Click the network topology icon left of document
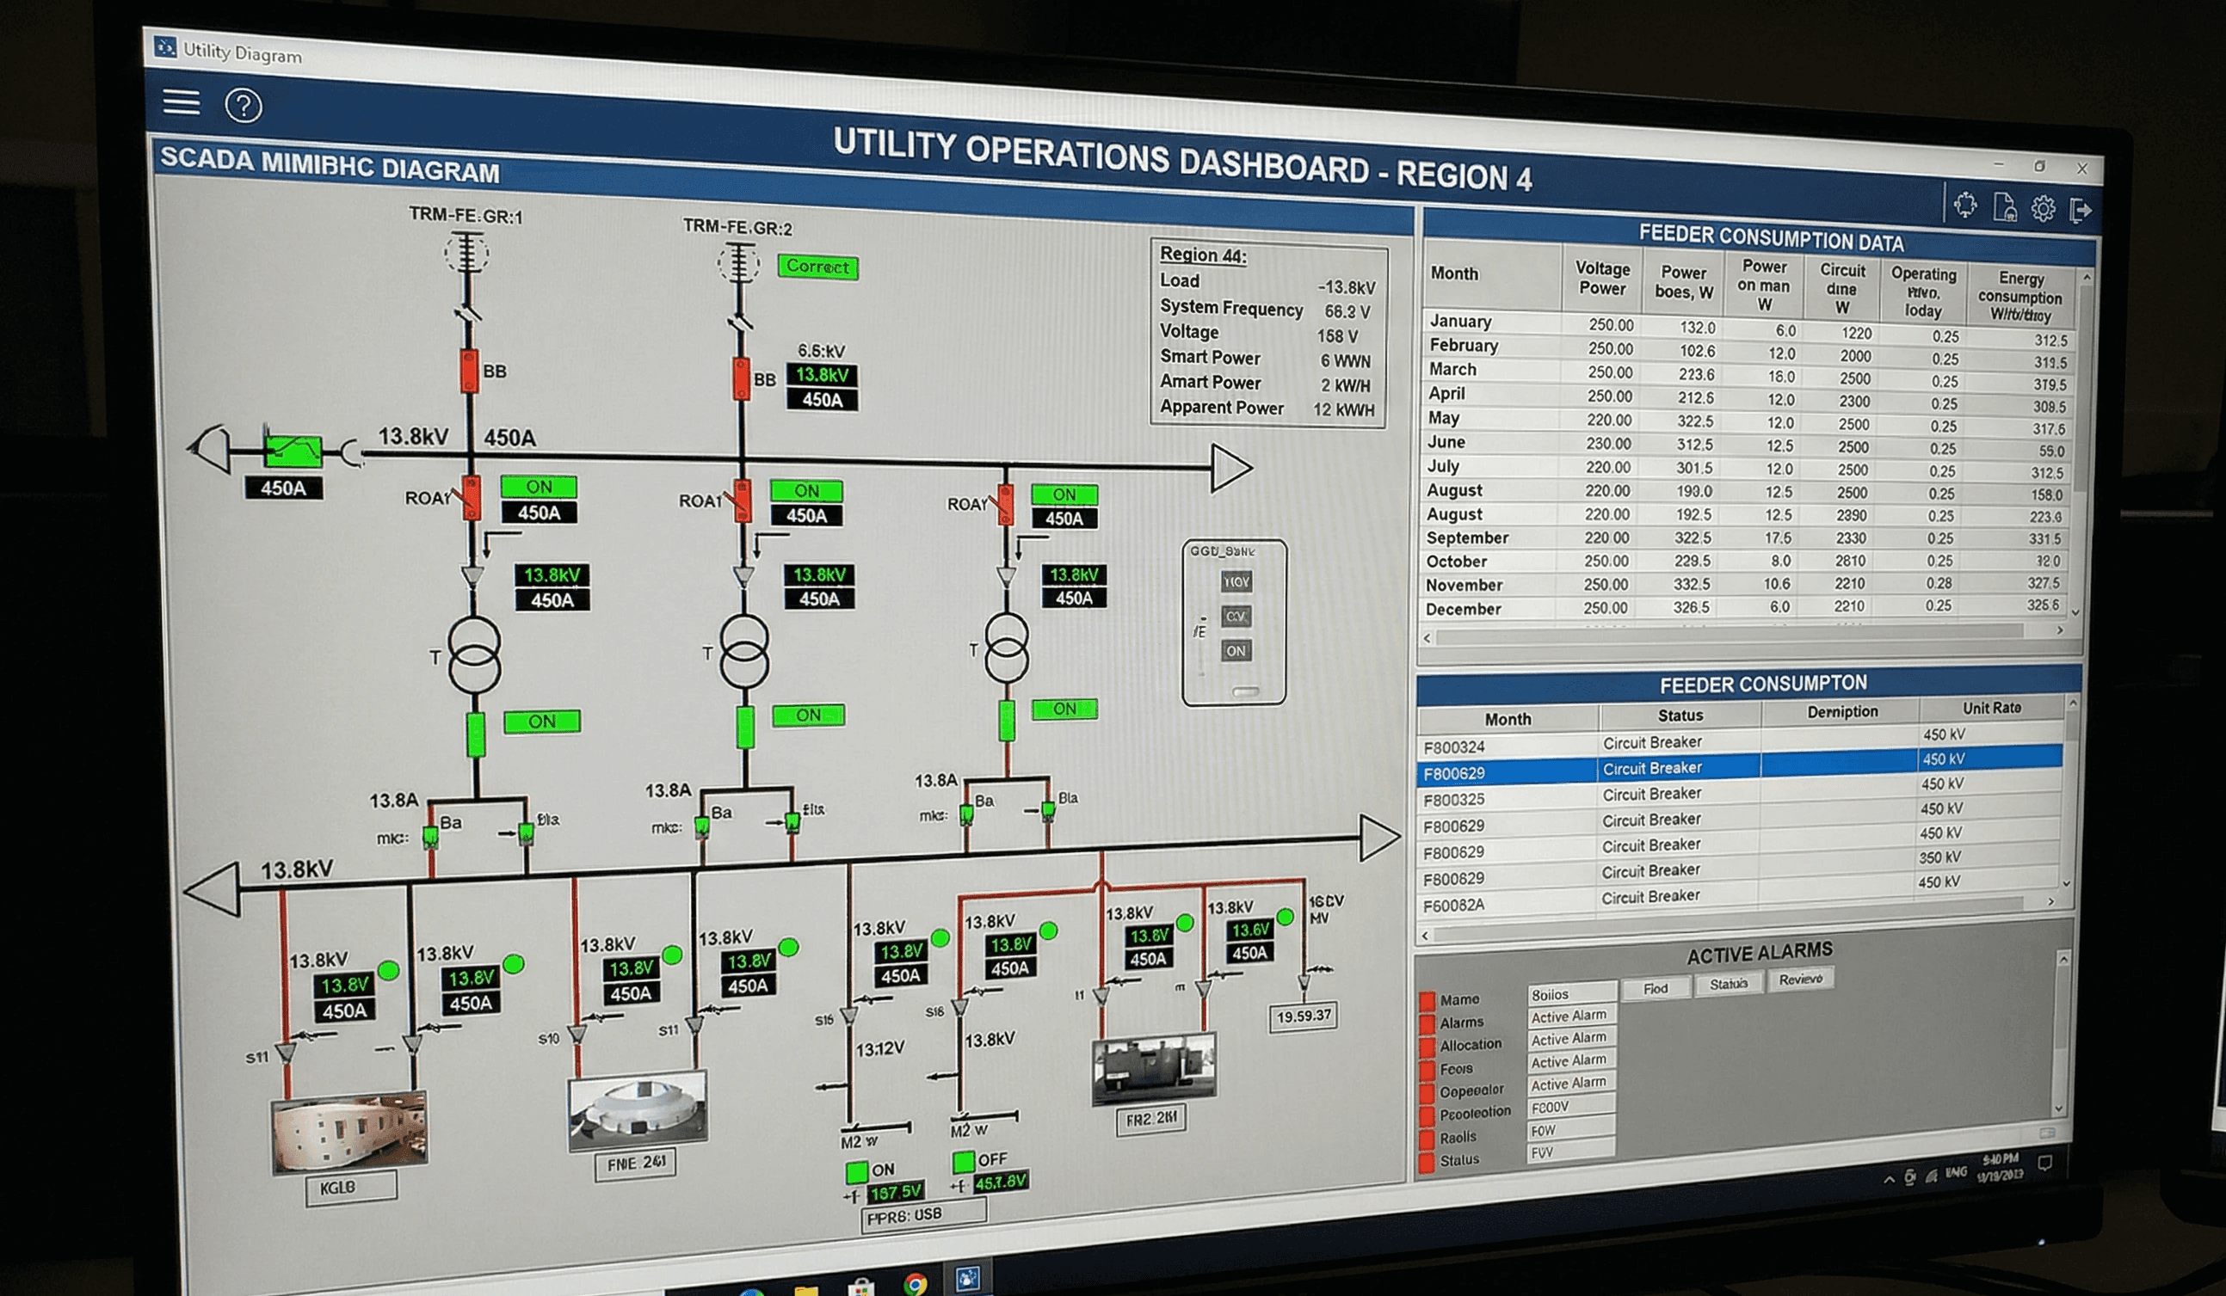Screen dimensions: 2226x1296 (1965, 205)
